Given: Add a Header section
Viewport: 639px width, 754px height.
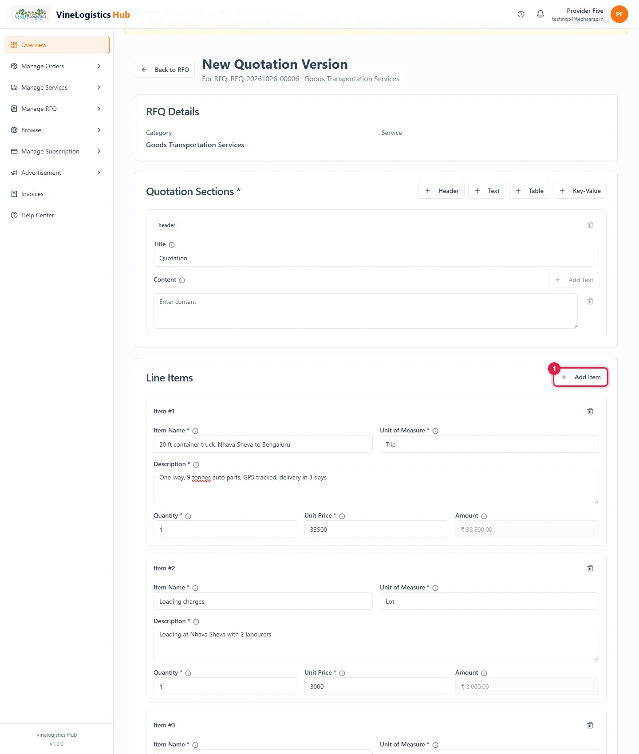Looking at the screenshot, I should tap(442, 191).
